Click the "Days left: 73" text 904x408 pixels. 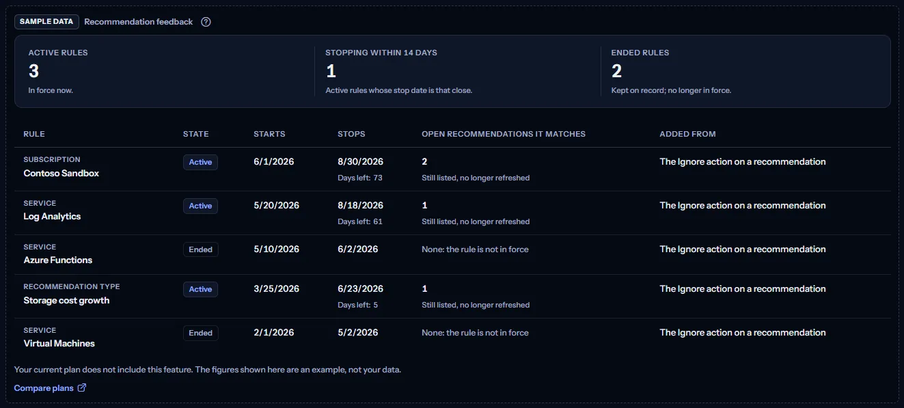click(360, 178)
